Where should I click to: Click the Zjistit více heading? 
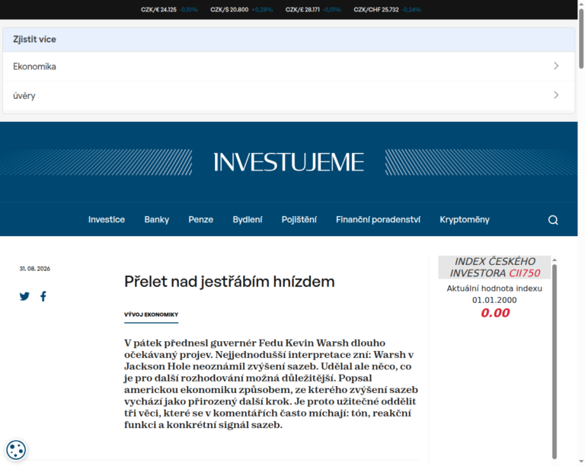[34, 39]
